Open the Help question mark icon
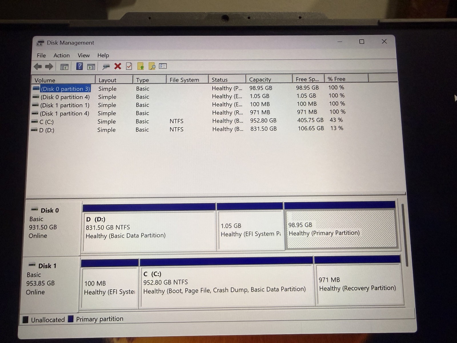The height and width of the screenshot is (343, 457). point(79,67)
